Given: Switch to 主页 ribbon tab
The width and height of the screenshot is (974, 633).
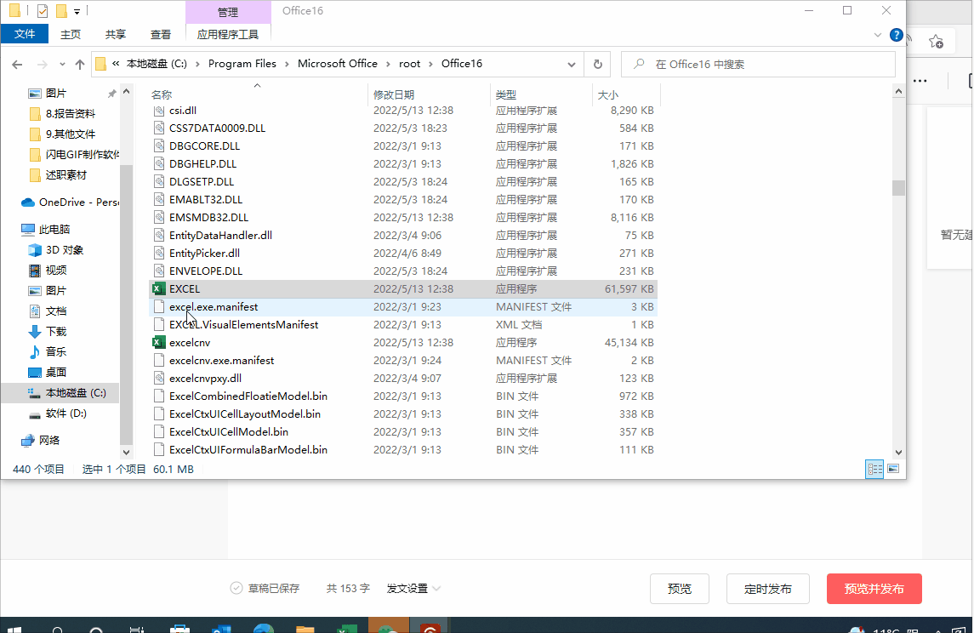Looking at the screenshot, I should (71, 34).
